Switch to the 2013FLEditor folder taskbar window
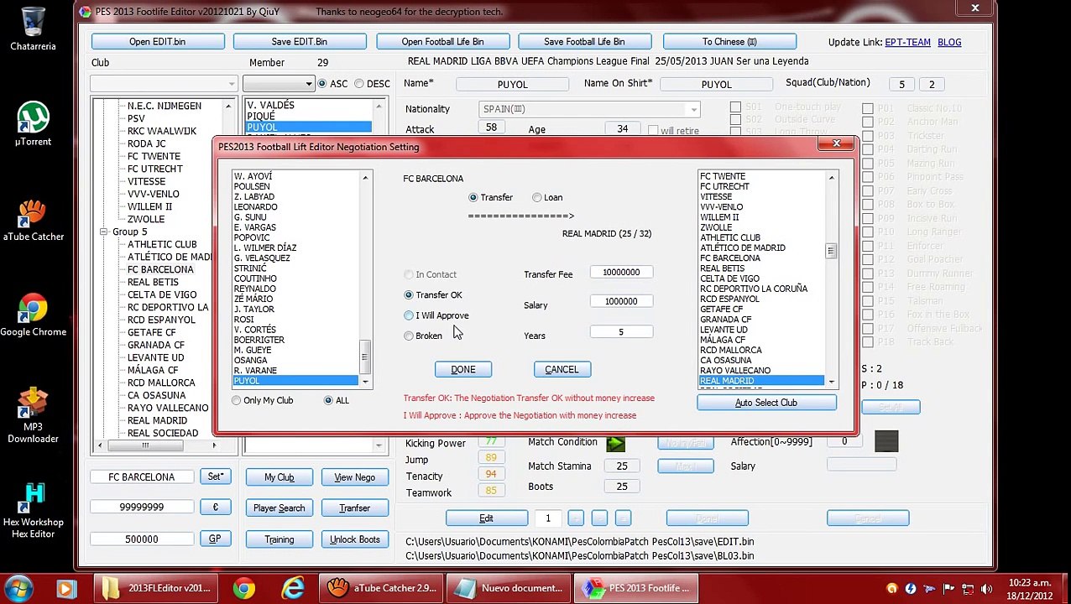Image resolution: width=1071 pixels, height=604 pixels. tap(155, 588)
